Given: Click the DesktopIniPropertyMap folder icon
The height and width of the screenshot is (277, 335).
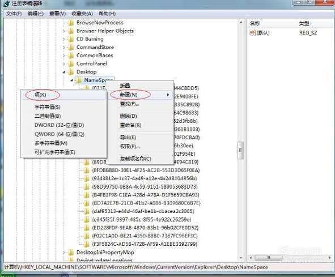Looking at the screenshot, I should click(71, 252).
